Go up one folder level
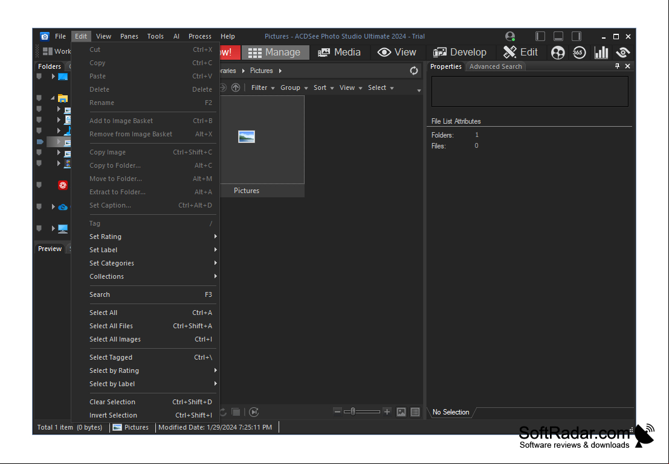 236,87
